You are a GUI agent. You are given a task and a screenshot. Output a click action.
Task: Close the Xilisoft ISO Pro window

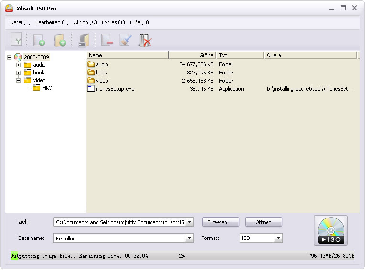(x=354, y=8)
